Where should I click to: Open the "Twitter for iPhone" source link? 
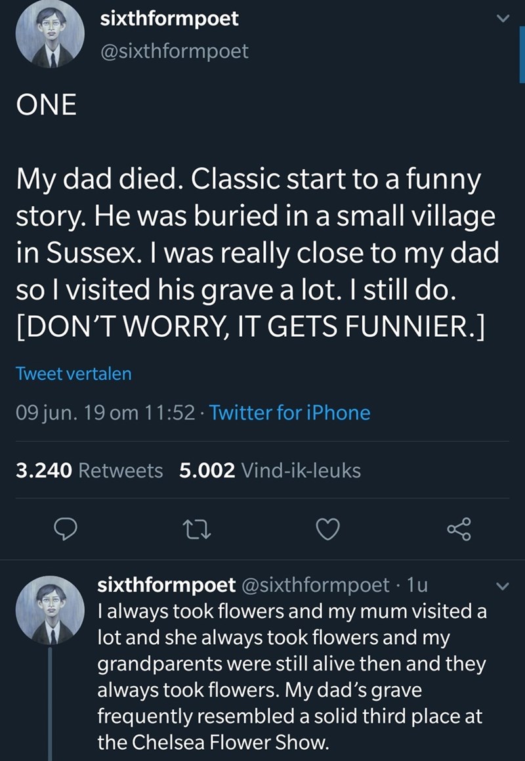click(292, 413)
